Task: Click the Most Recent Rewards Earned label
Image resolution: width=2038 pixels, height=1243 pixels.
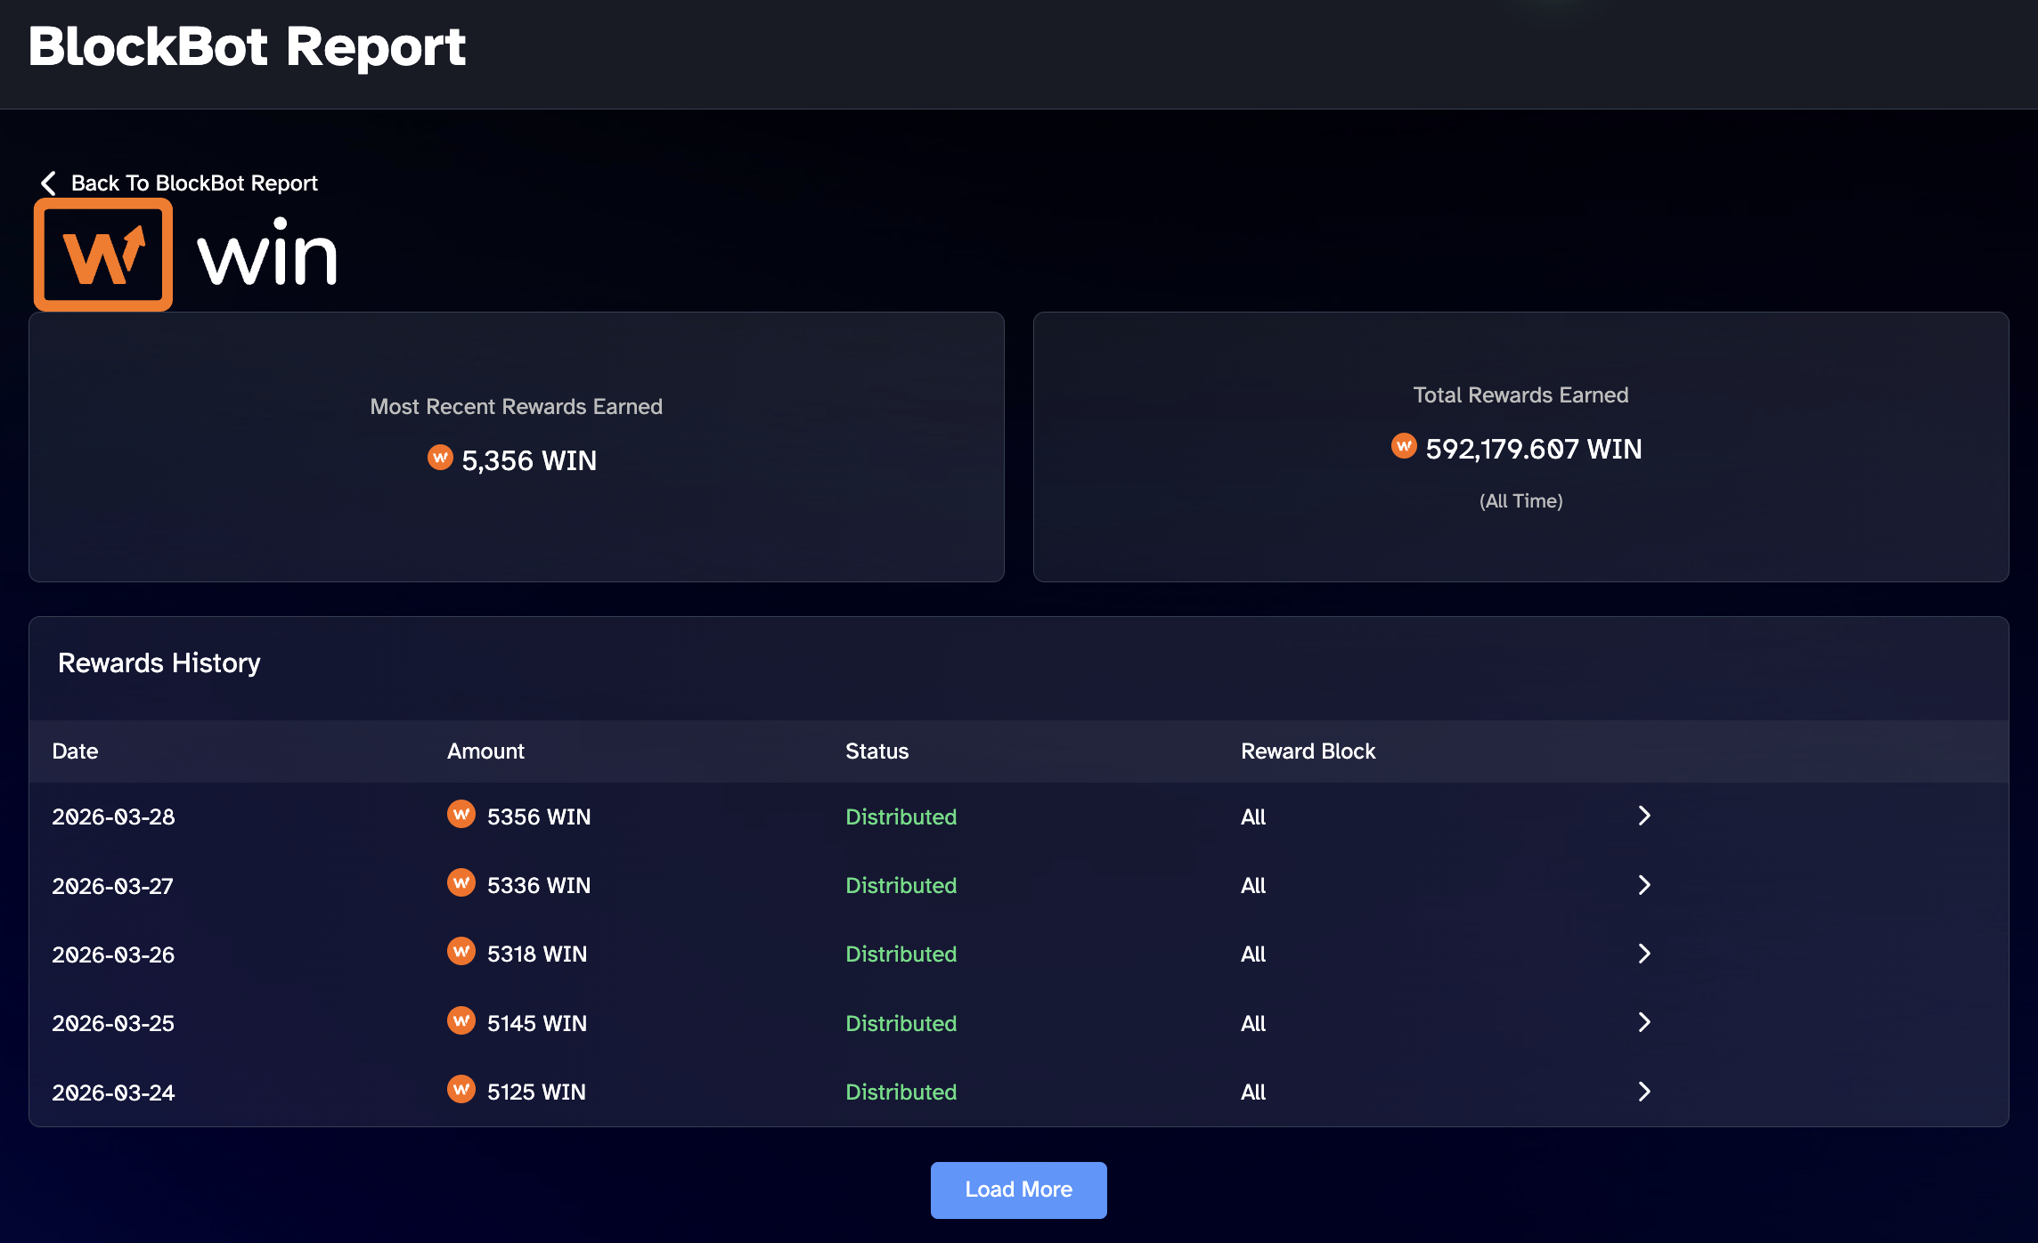Action: click(517, 407)
